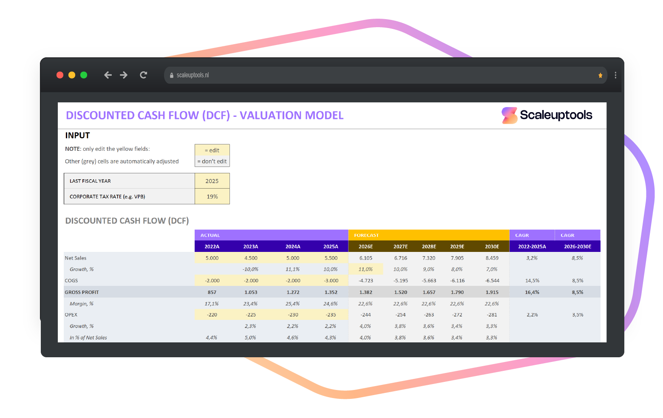Click the ACTUAL section header band
This screenshot has height=418, width=663.
coord(271,235)
